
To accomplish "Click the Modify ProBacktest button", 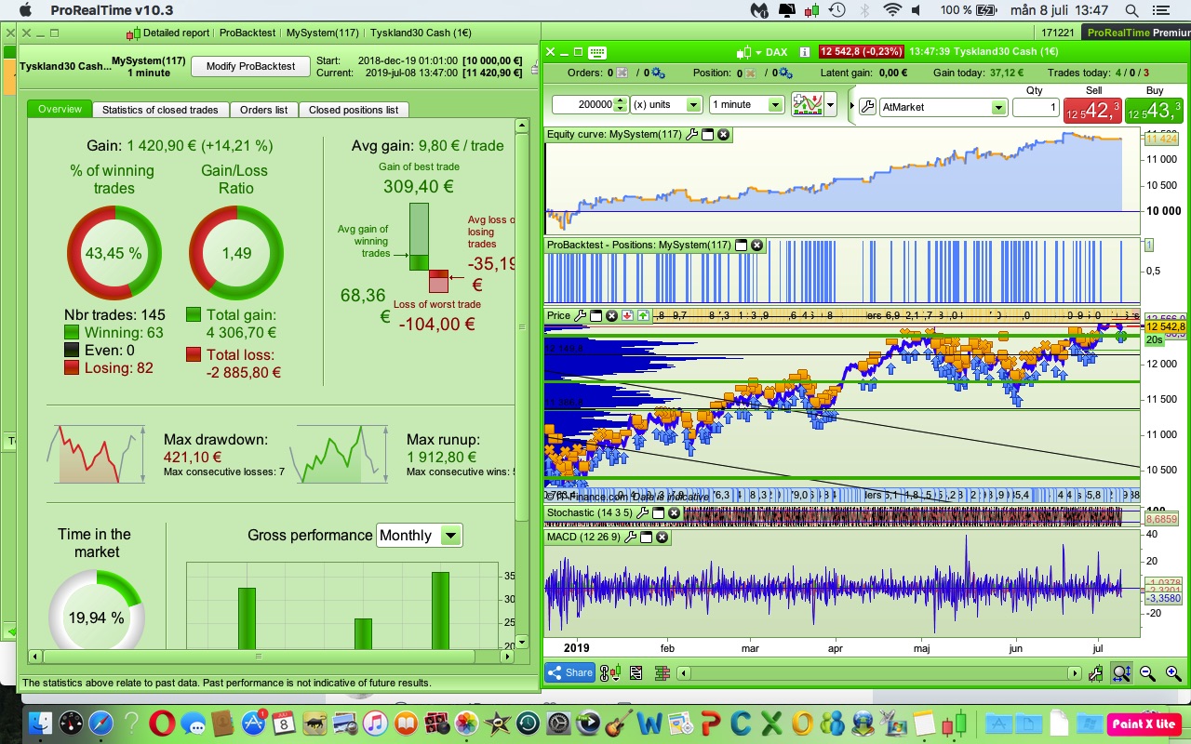I will coord(252,66).
